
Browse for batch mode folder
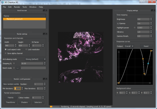pos(18,68)
